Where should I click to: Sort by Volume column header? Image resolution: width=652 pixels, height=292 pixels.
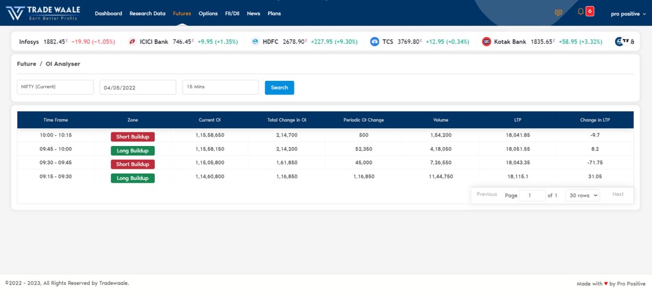pyautogui.click(x=441, y=120)
